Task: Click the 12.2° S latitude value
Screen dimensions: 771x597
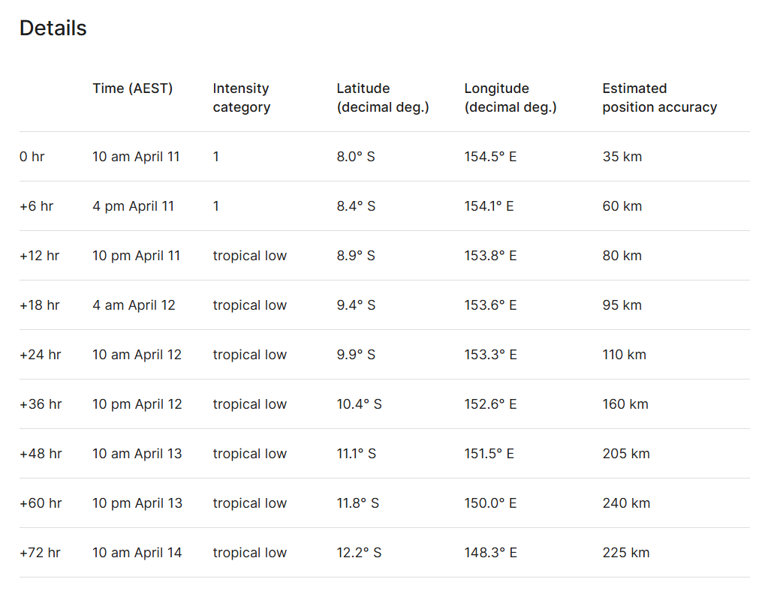Action: (359, 553)
